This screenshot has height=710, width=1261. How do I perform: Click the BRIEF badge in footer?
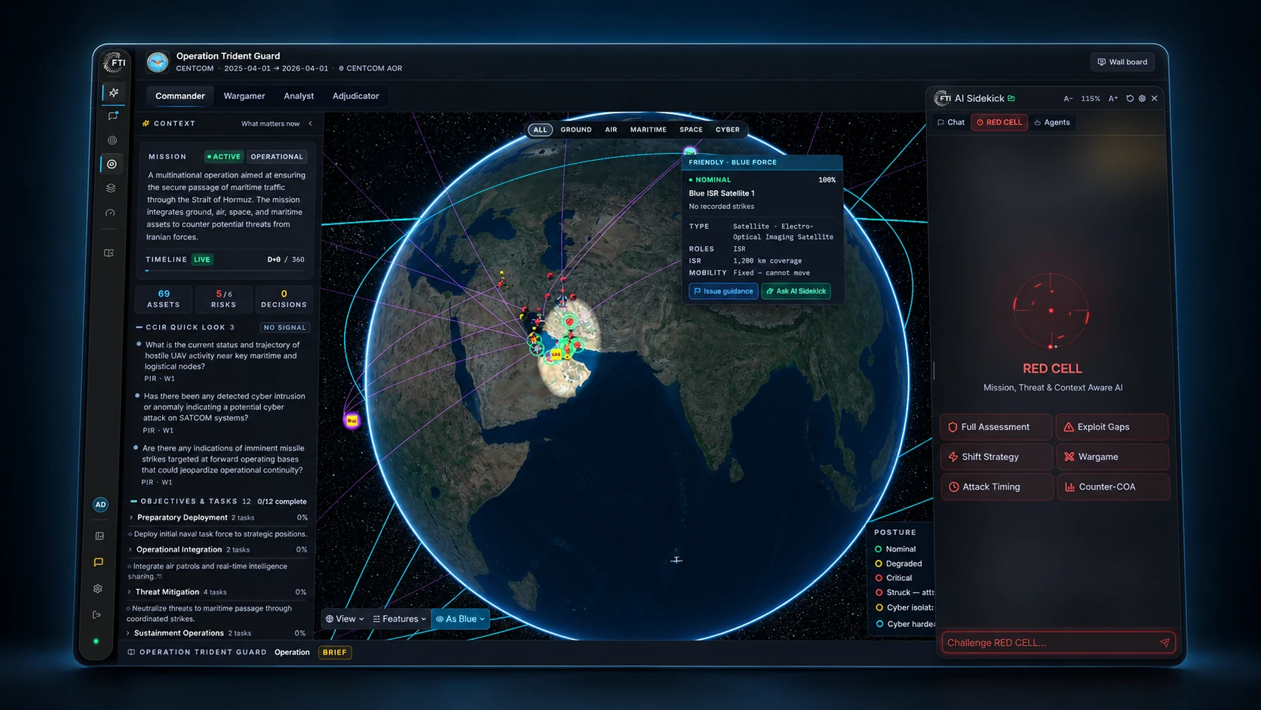click(x=335, y=653)
